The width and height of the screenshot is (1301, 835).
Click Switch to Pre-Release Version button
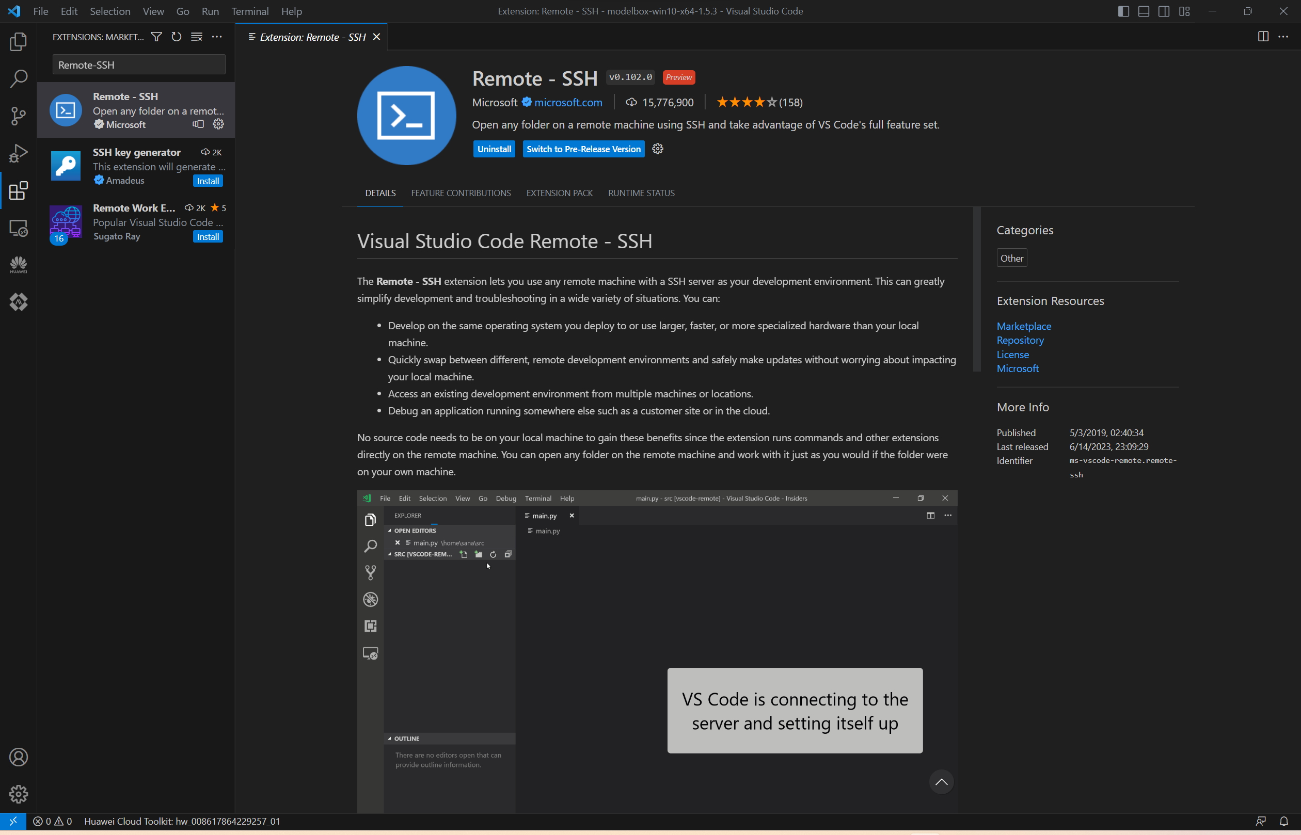click(x=583, y=149)
